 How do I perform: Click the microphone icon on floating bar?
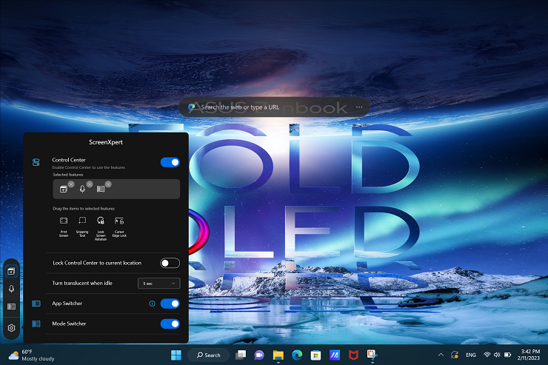click(11, 289)
